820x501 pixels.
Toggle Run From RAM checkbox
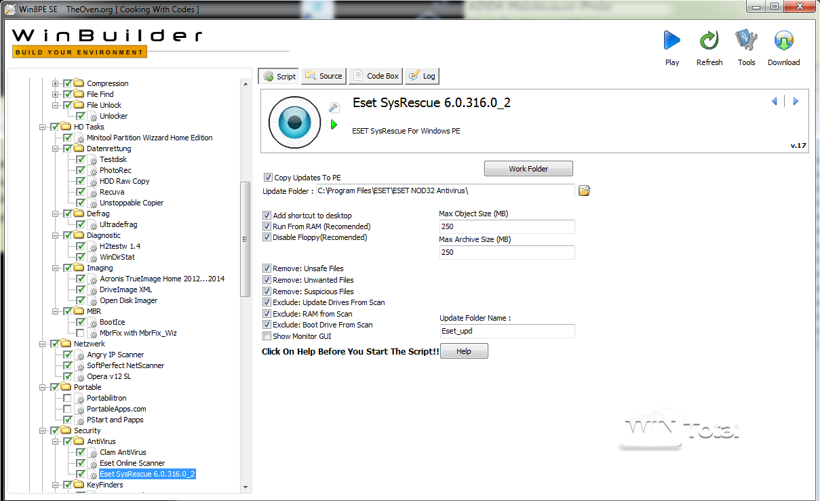tap(267, 226)
